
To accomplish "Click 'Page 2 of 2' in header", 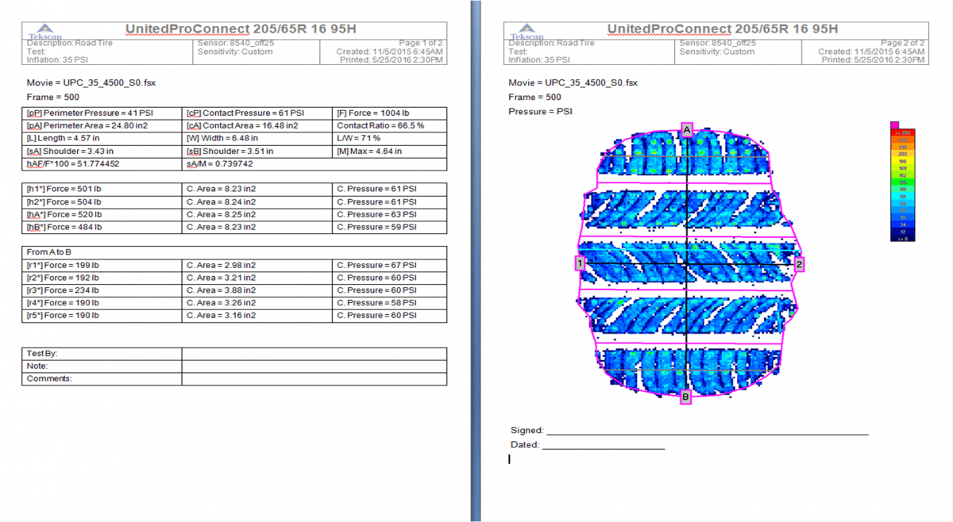I will click(903, 43).
